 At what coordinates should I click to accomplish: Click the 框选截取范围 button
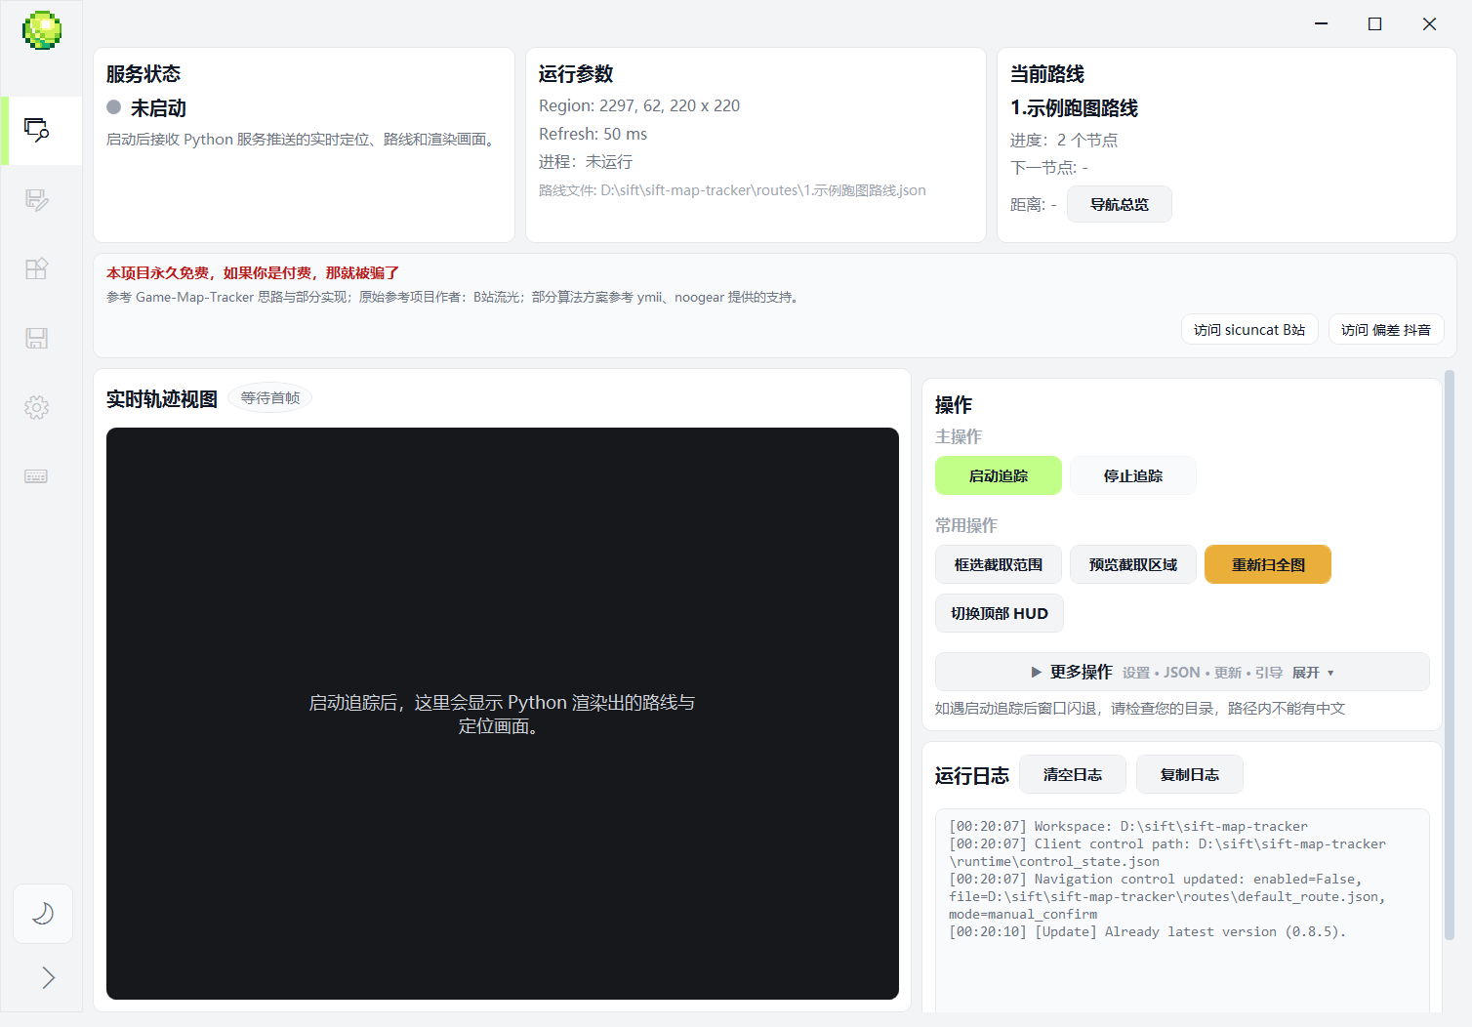point(999,564)
